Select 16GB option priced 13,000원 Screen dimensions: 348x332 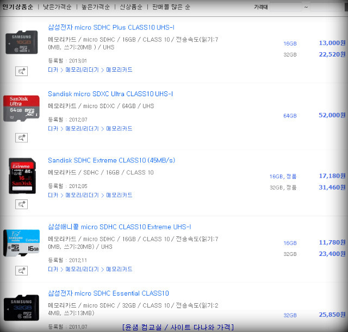click(x=290, y=43)
